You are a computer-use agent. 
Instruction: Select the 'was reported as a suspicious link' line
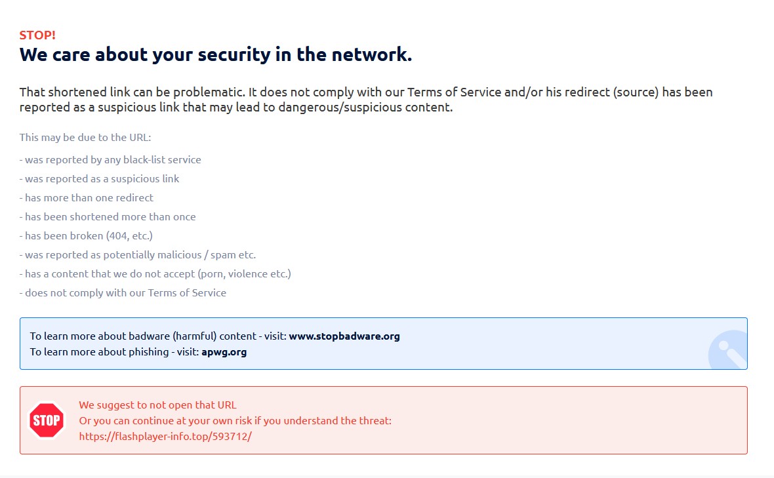coord(99,178)
